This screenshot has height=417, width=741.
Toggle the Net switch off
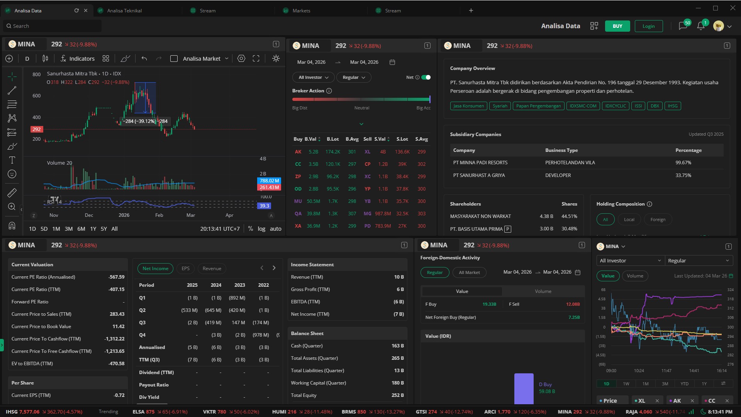426,77
